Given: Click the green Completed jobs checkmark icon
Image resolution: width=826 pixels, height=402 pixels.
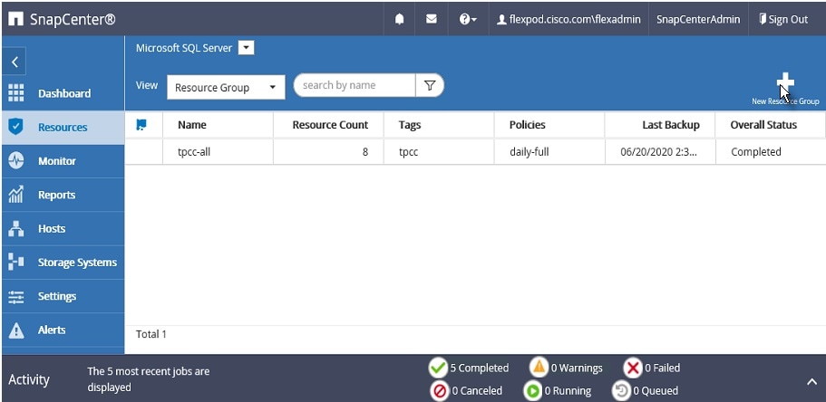Looking at the screenshot, I should pos(438,368).
